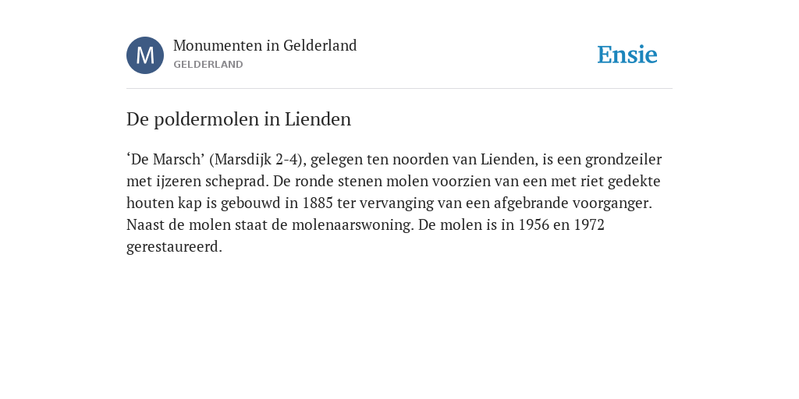Image resolution: width=799 pixels, height=399 pixels.
Task: Open the Ensie logo link
Action: point(627,55)
